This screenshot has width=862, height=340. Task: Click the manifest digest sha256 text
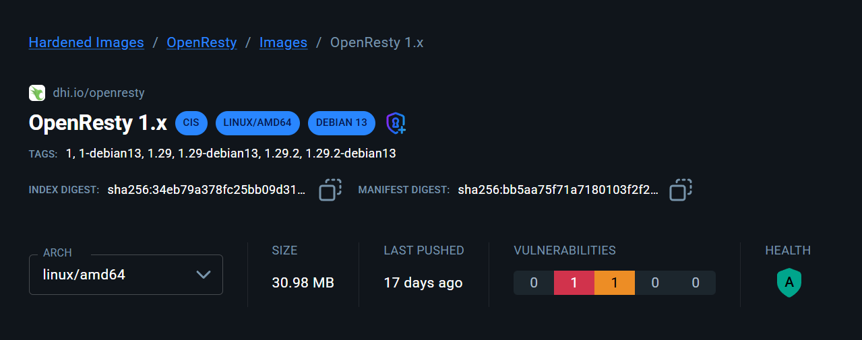click(558, 190)
